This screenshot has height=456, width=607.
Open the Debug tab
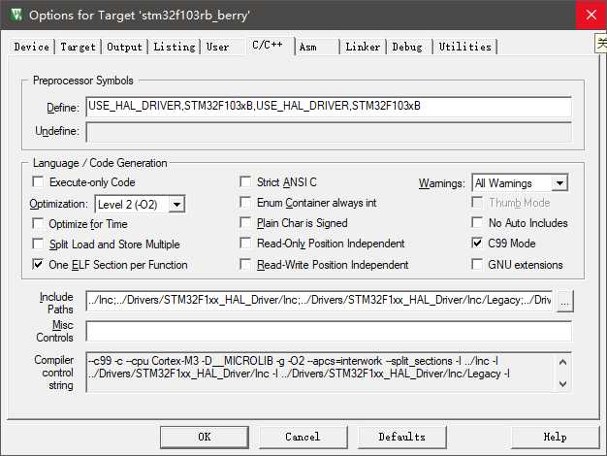tap(407, 47)
